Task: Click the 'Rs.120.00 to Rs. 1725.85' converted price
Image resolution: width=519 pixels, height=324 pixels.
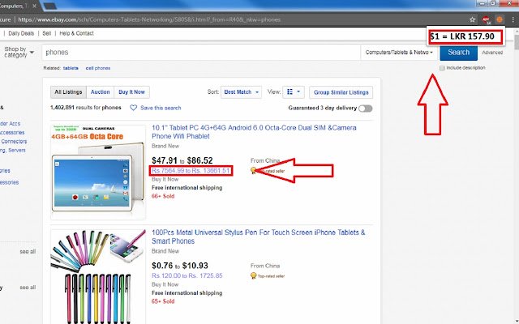Action: tap(187, 275)
